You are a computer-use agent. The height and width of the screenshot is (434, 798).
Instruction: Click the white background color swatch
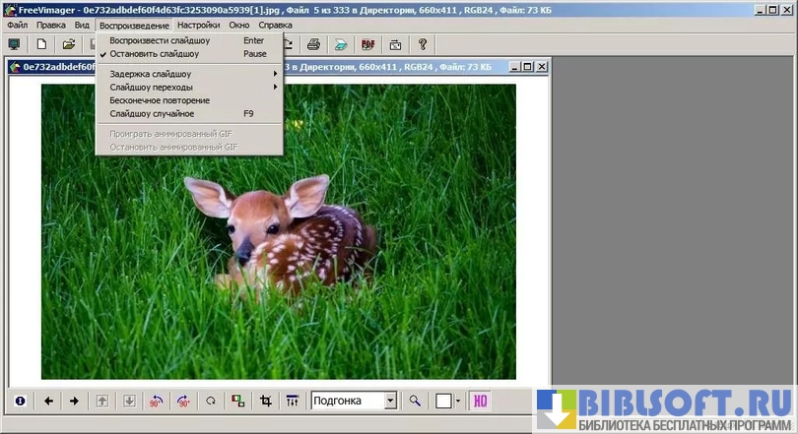pos(444,401)
